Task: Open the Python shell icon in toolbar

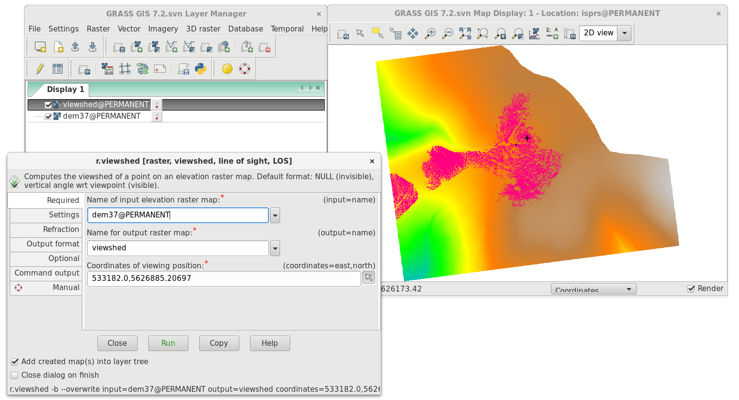Action: (201, 69)
